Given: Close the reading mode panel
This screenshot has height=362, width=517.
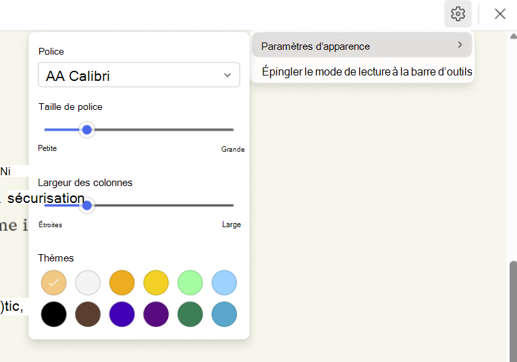Looking at the screenshot, I should (500, 14).
